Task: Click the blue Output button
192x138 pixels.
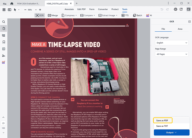Action: point(171,133)
